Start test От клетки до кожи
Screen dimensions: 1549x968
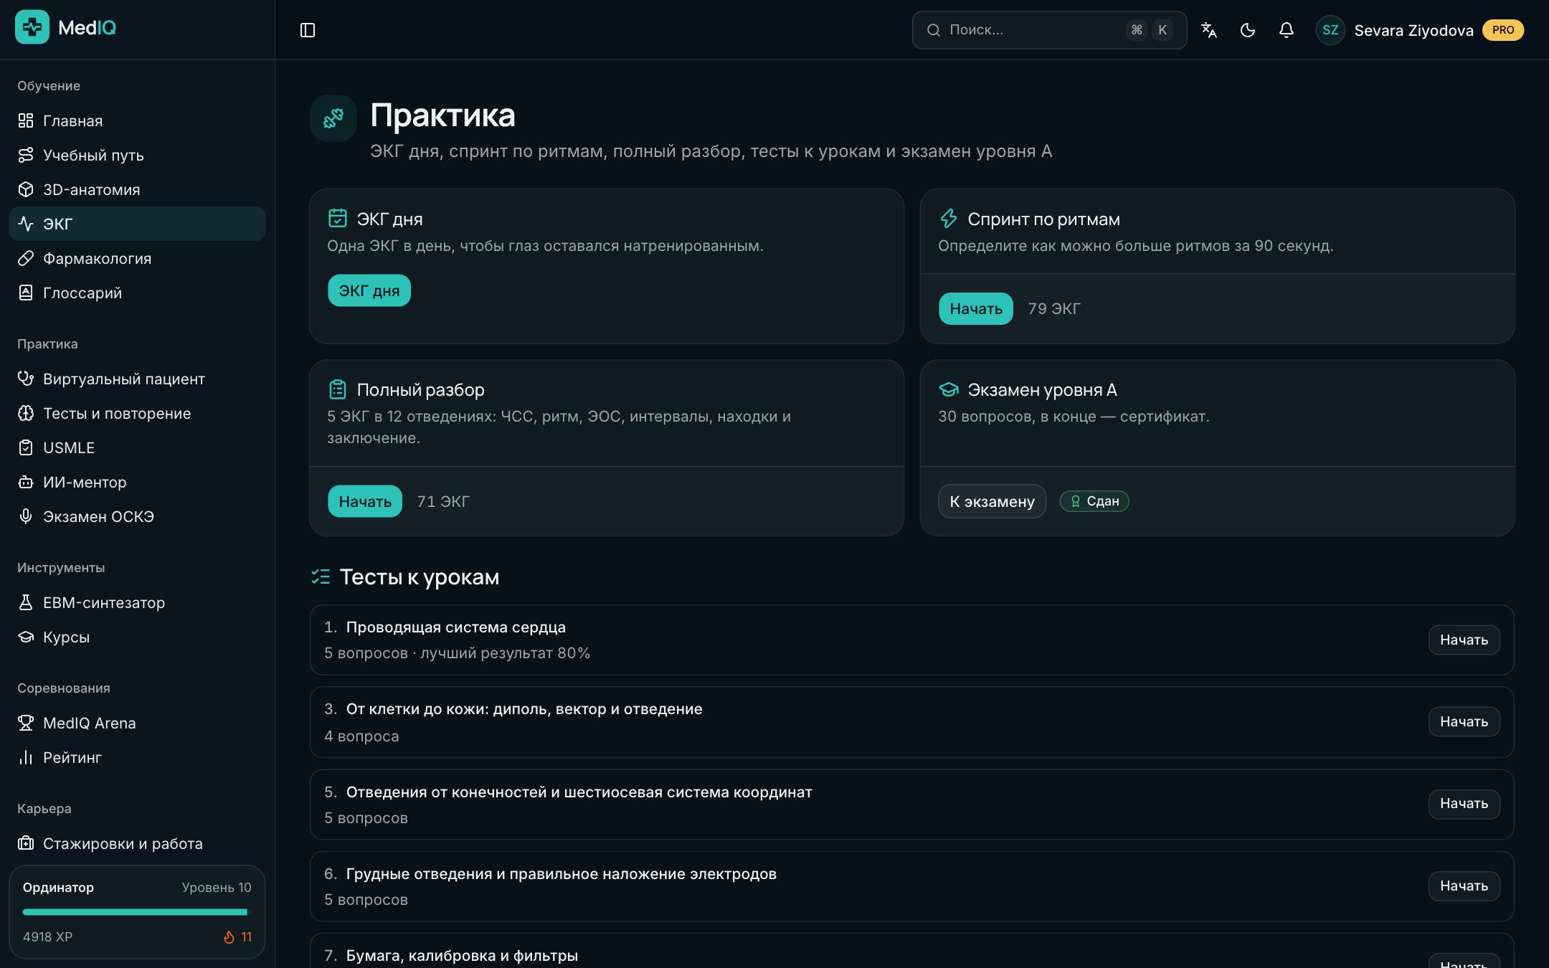[x=1464, y=721]
